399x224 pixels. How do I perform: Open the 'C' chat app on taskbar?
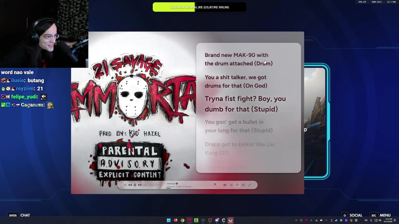[224, 220]
